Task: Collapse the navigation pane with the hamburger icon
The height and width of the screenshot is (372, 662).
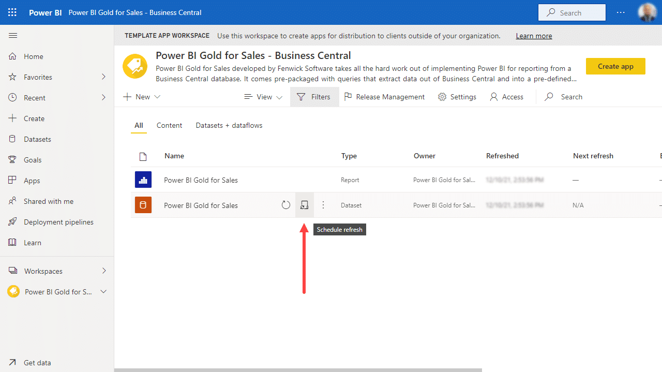Action: (x=13, y=35)
